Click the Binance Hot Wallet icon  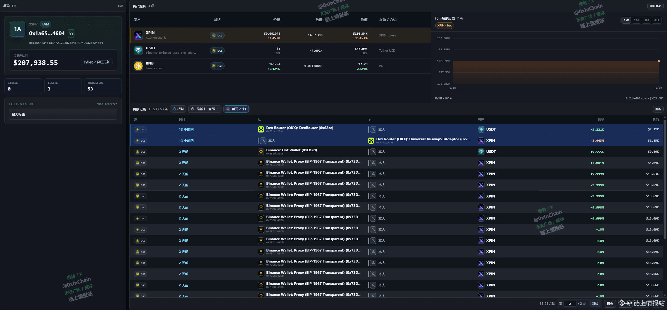(261, 152)
